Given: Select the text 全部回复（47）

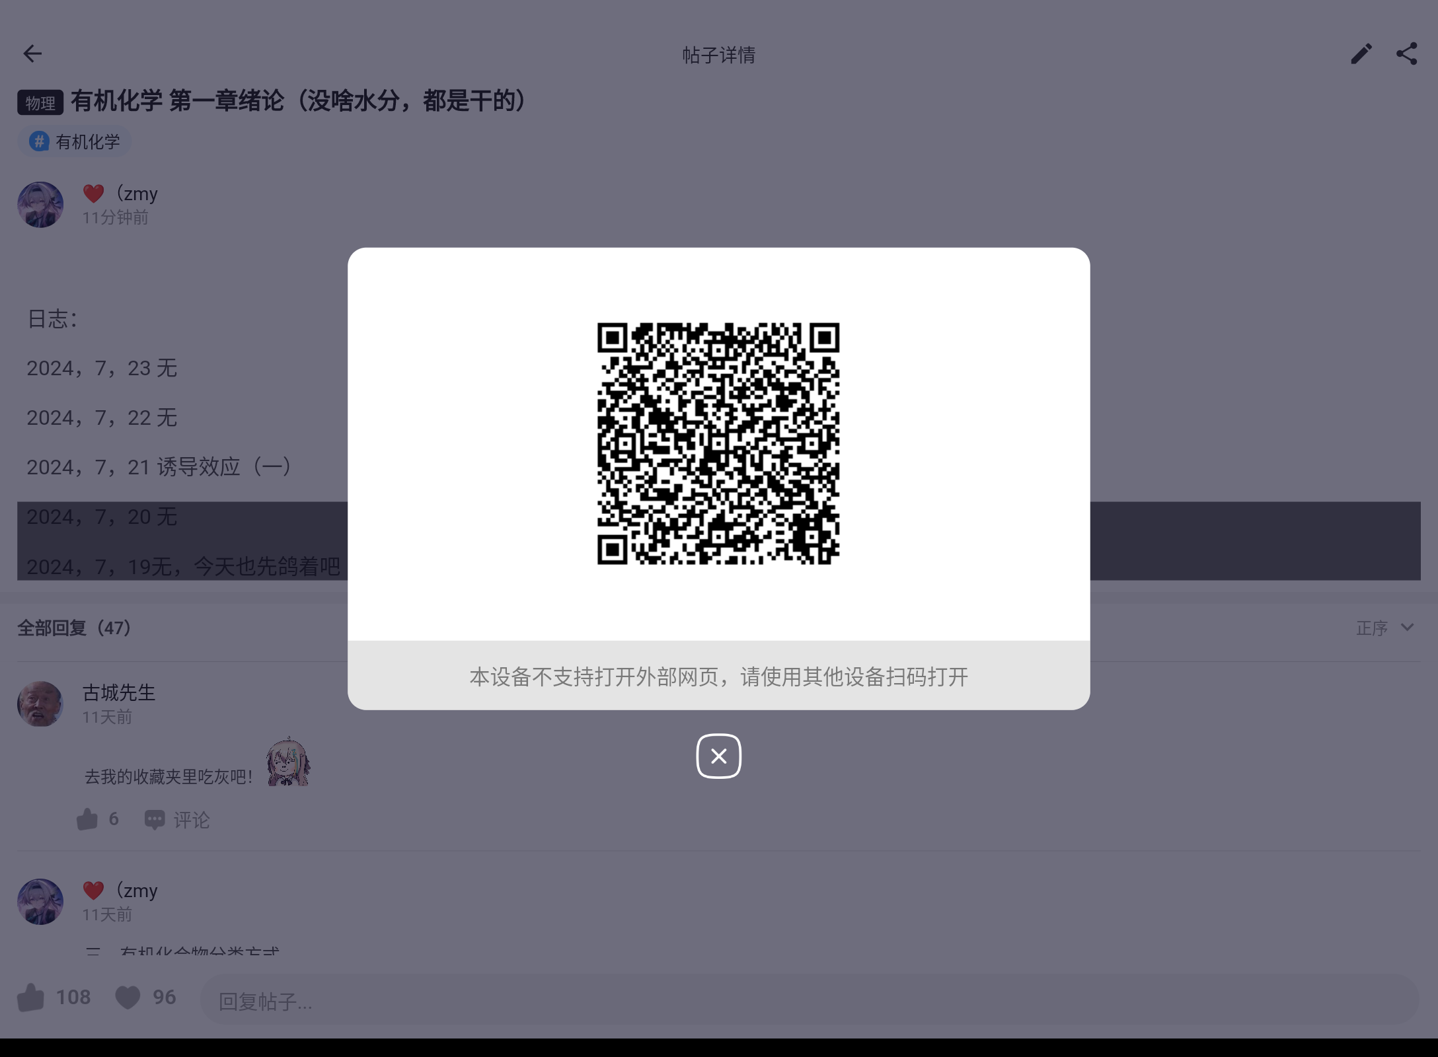Looking at the screenshot, I should coord(74,628).
